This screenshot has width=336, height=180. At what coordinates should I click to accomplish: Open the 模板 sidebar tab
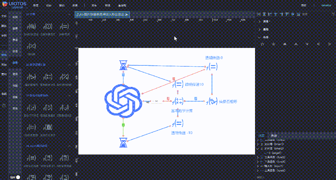(4, 26)
